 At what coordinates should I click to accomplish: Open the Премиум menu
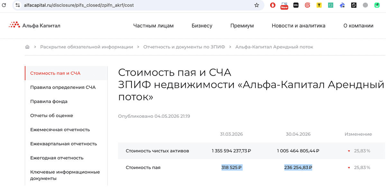(x=242, y=26)
